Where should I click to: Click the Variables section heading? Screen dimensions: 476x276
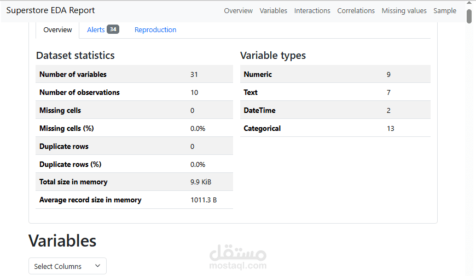pyautogui.click(x=62, y=241)
